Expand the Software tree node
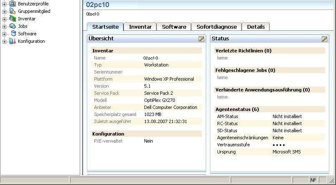Image resolution: width=336 pixels, height=185 pixels. (x=4, y=34)
